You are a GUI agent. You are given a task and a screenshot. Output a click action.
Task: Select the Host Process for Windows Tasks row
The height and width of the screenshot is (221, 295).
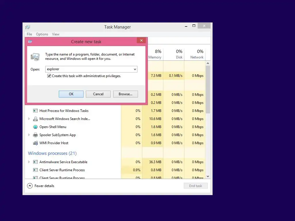coord(115,111)
